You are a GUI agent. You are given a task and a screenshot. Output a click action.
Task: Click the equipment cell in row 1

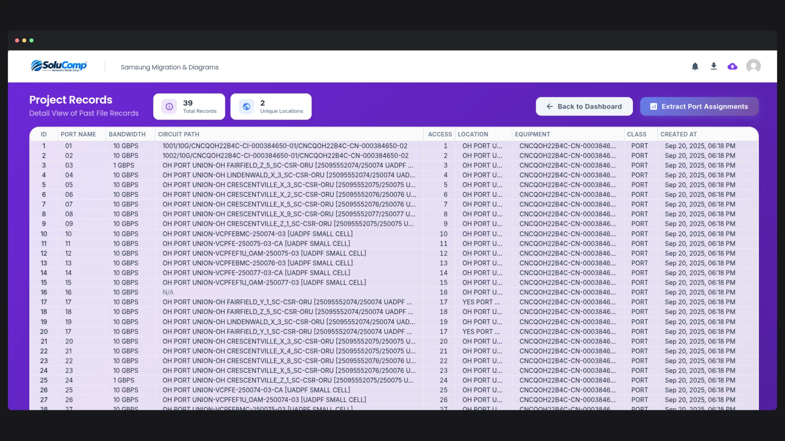[567, 146]
